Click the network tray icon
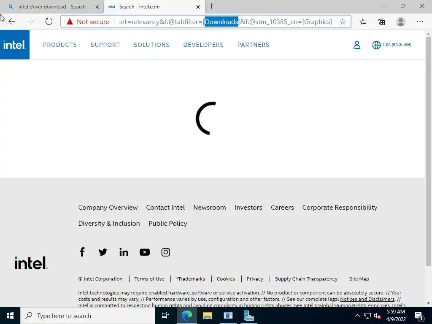 (x=367, y=316)
